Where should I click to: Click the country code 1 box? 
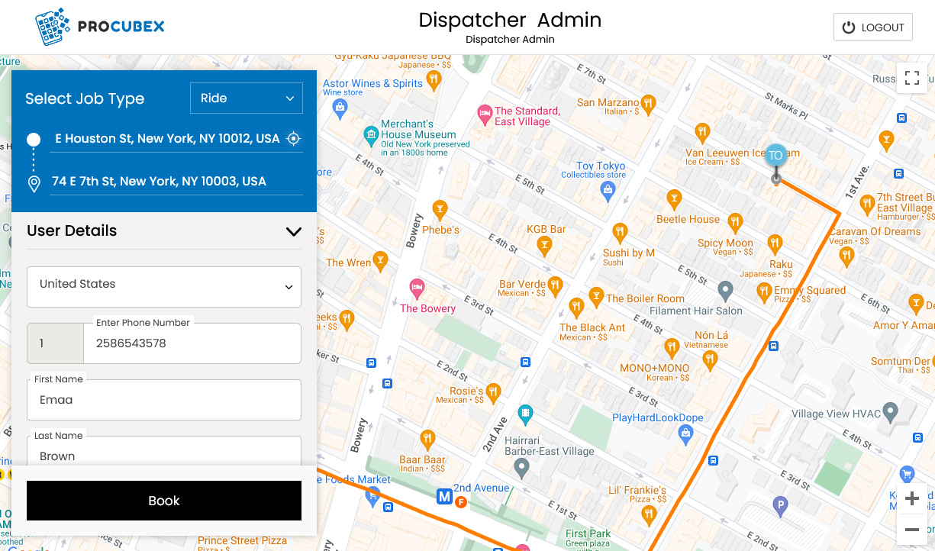click(55, 343)
